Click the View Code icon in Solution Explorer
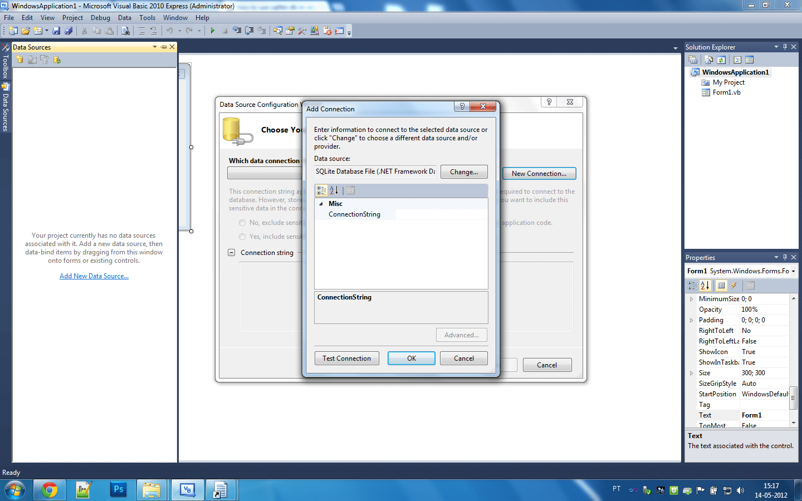 coord(737,60)
